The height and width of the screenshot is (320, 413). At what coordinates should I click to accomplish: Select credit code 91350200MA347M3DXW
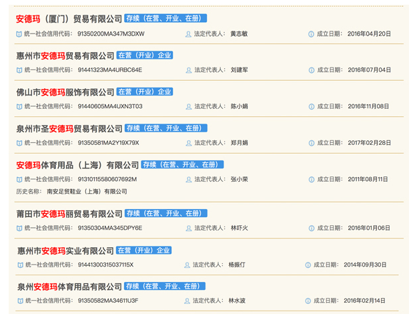click(x=111, y=34)
